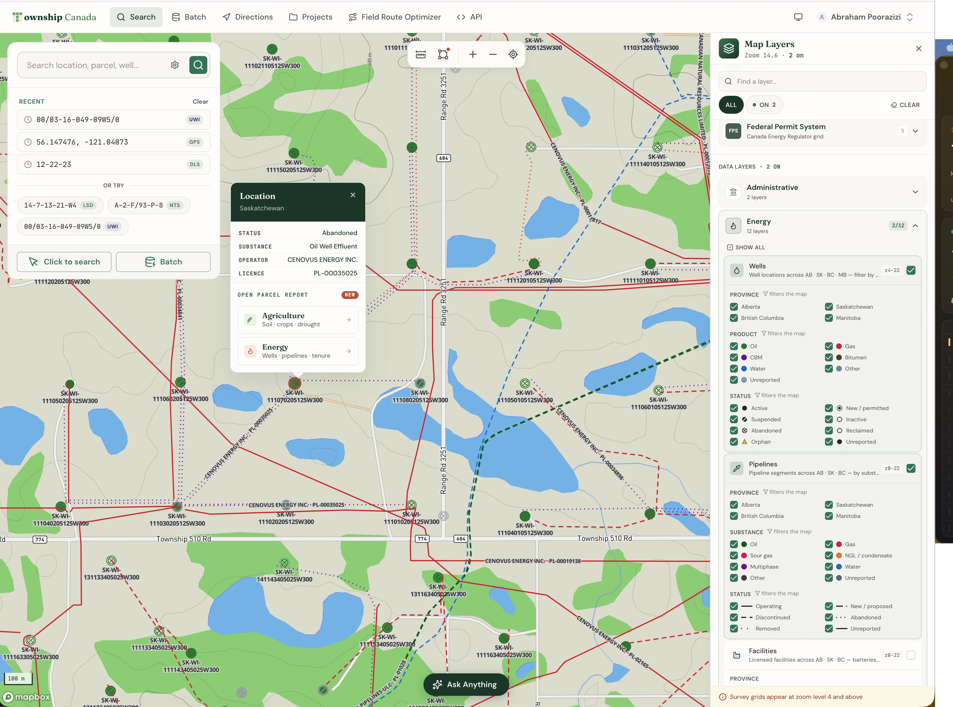This screenshot has height=707, width=953.
Task: Select suggestion A-2-F/93-P-8 NTS
Action: click(148, 205)
